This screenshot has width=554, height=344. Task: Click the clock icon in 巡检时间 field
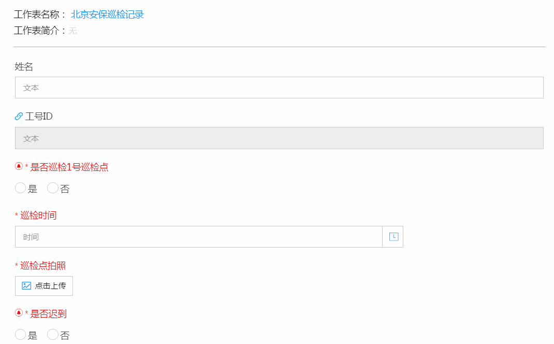click(393, 237)
